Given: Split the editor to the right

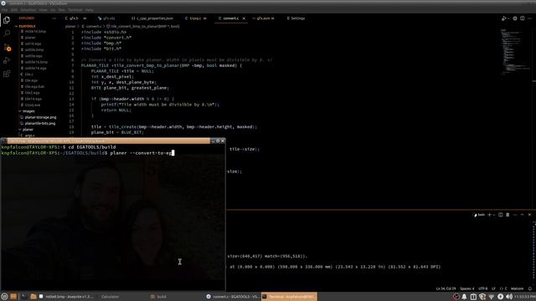Looking at the screenshot, I should click(x=523, y=18).
